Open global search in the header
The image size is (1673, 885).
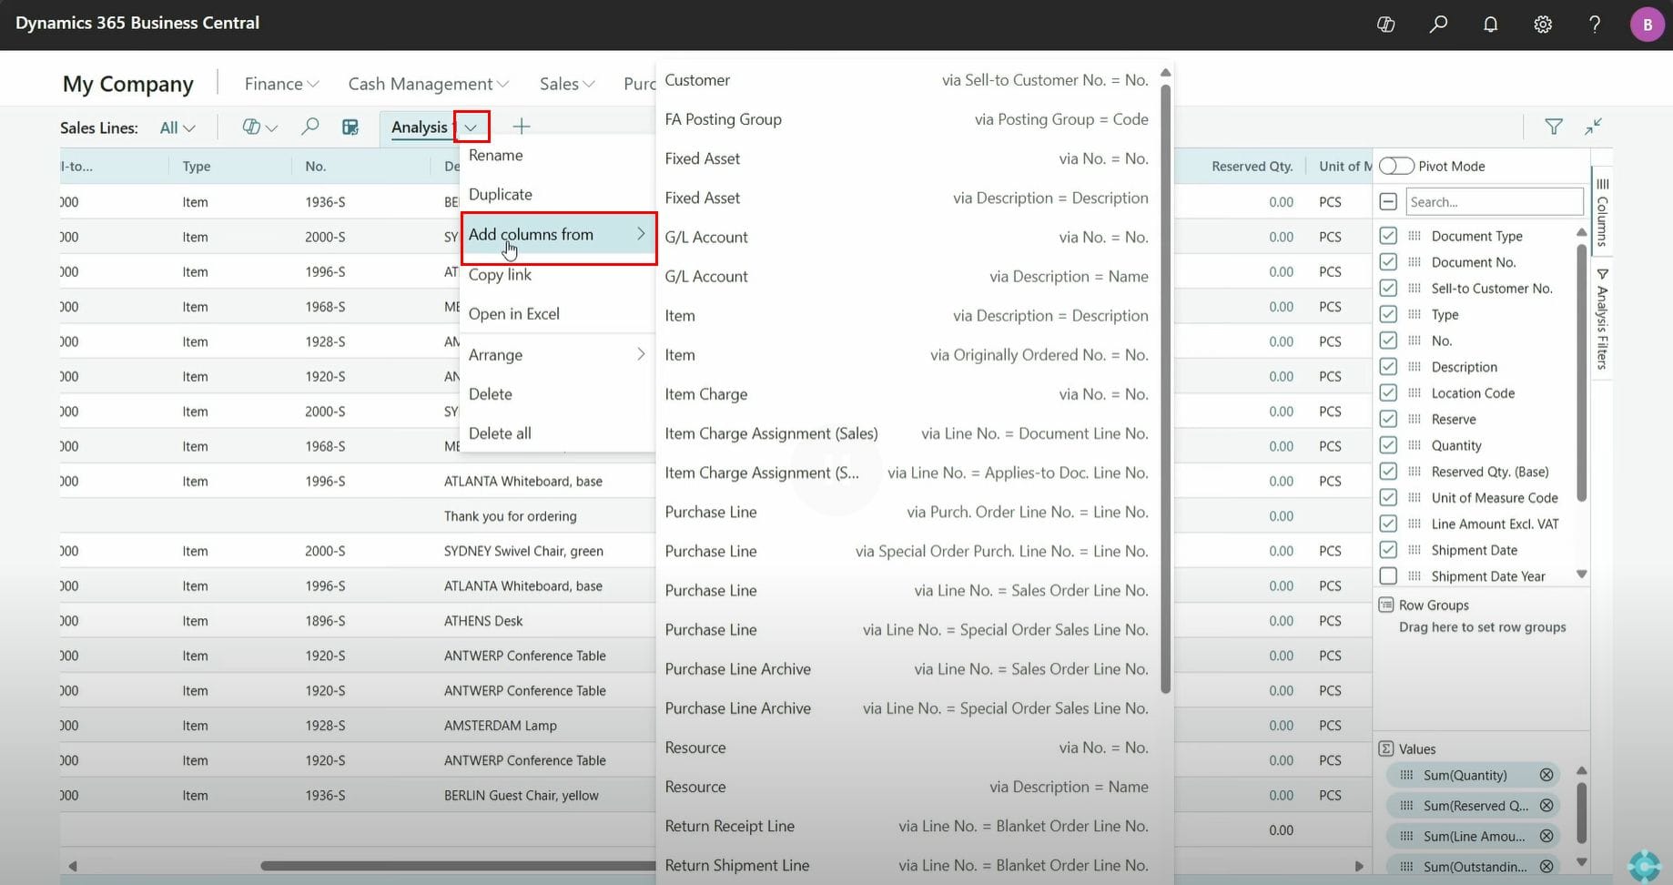point(1438,25)
